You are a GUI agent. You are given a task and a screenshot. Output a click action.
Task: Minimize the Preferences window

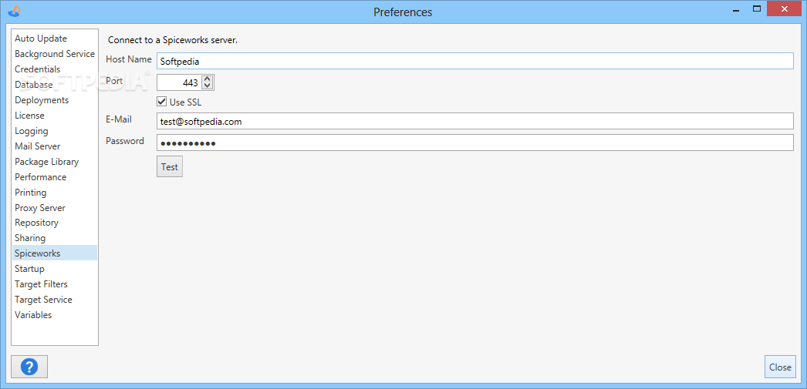tap(737, 8)
